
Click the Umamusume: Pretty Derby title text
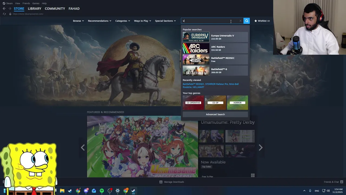pos(228,122)
